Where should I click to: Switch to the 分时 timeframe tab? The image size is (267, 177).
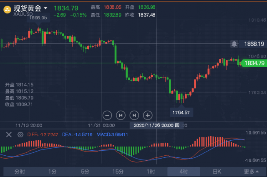click(20, 172)
